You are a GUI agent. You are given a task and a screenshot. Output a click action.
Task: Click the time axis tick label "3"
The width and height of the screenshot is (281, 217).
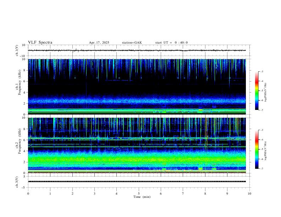(x=94, y=194)
